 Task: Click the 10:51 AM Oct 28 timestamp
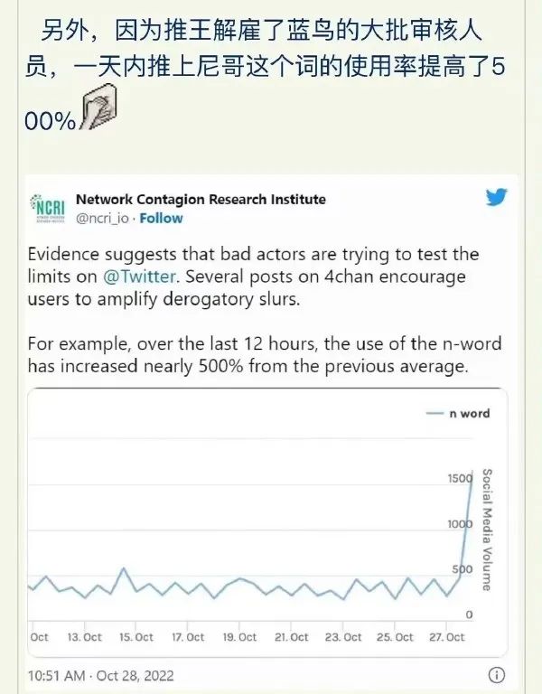100,675
